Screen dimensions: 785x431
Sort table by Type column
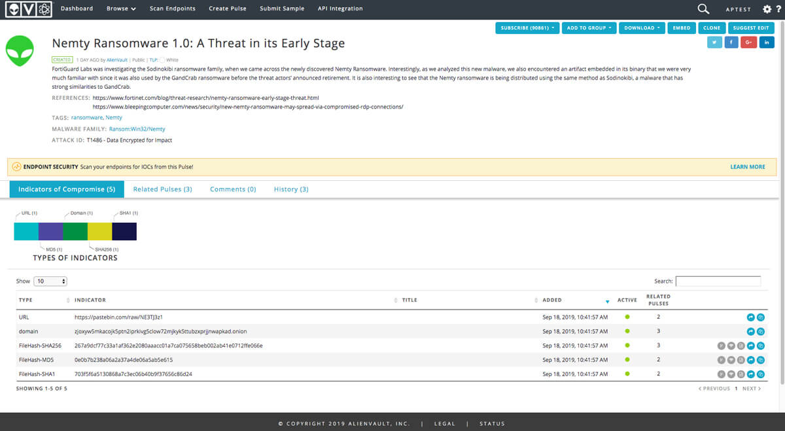coord(43,300)
